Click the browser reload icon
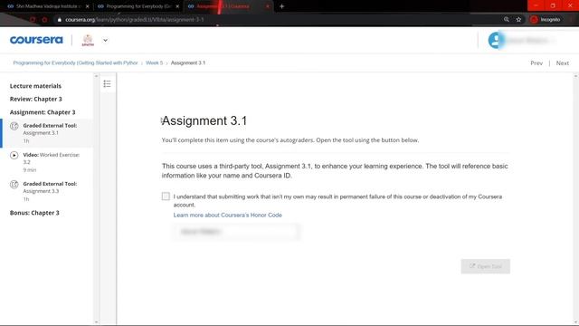 (x=33, y=20)
